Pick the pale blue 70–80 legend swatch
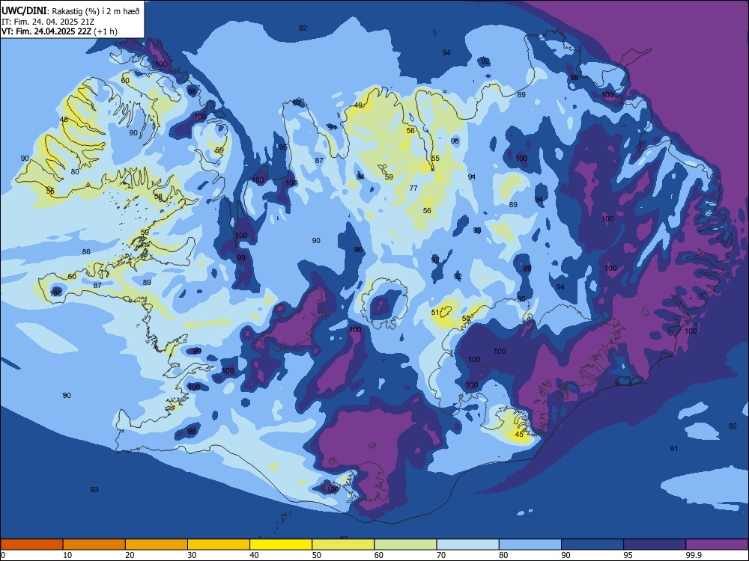Screen dimensions: 749x561 pos(468,545)
